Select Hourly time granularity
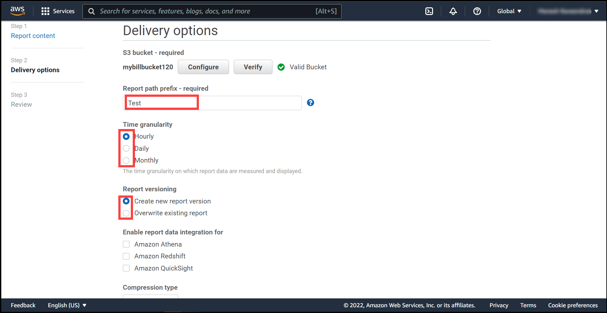Image resolution: width=607 pixels, height=313 pixels. [126, 136]
